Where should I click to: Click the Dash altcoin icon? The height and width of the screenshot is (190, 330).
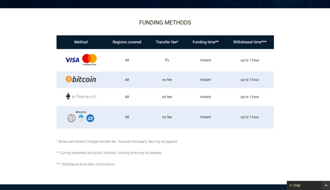[x=90, y=118]
